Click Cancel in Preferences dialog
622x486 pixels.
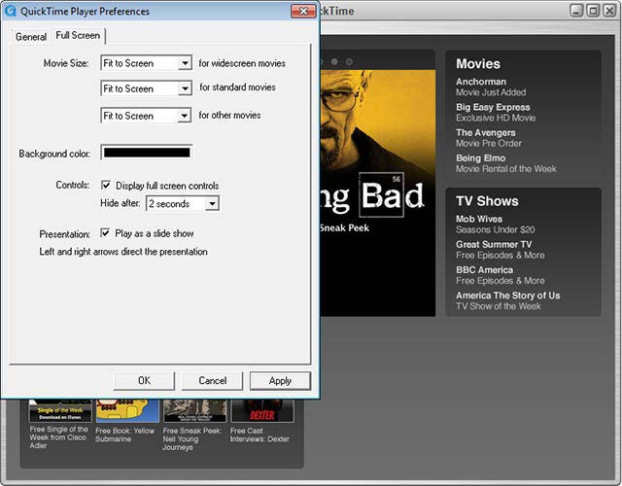(212, 380)
